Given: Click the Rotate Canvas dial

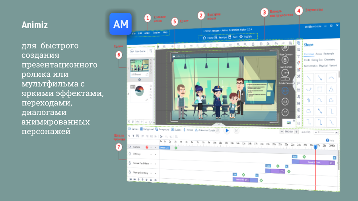Looking at the screenshot, I should 285,73.
